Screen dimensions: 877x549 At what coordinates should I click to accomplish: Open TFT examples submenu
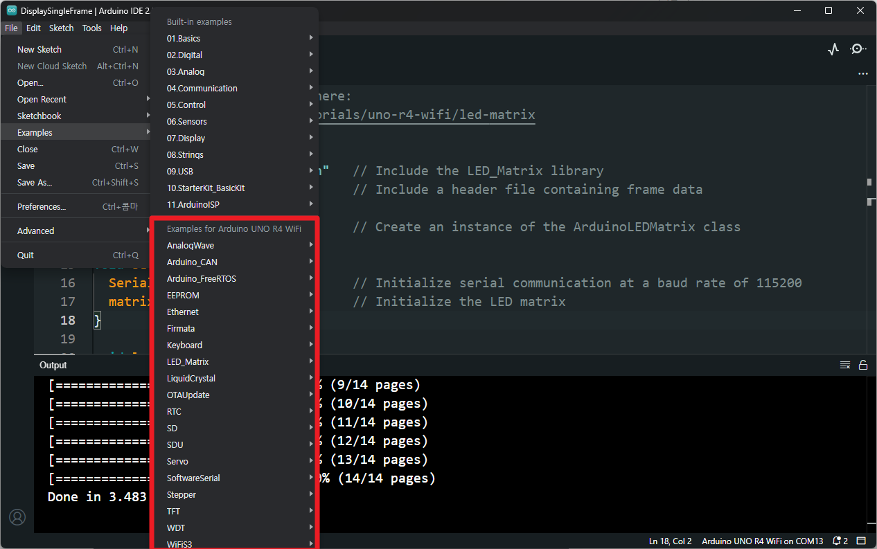[234, 512]
